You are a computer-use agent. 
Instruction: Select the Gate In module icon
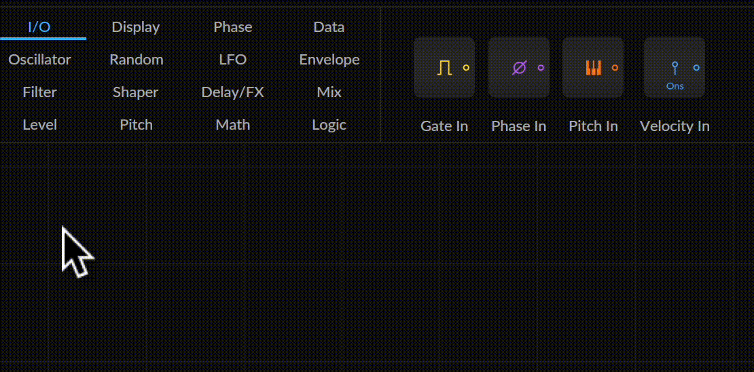click(x=444, y=67)
